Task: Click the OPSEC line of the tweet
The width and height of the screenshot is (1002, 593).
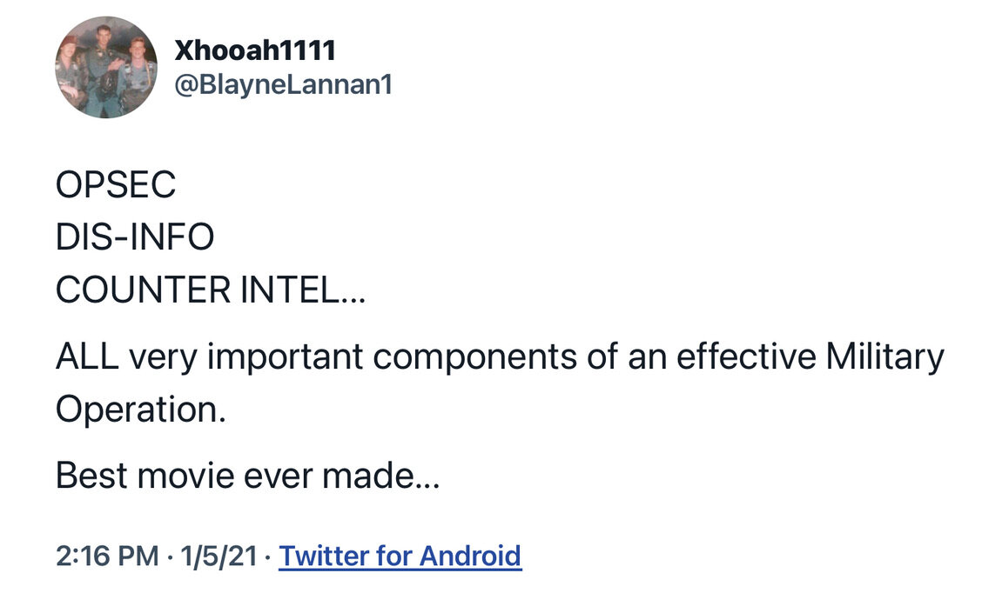Action: coord(116,184)
